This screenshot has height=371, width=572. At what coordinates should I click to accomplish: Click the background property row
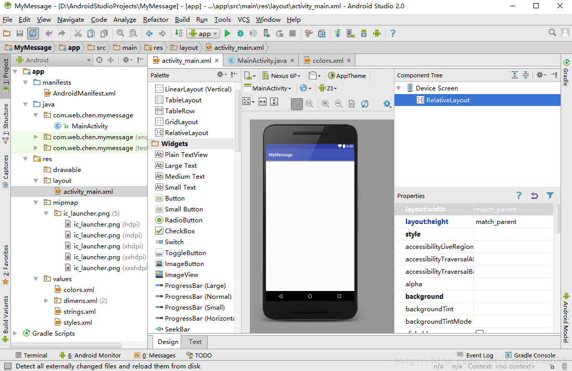pyautogui.click(x=474, y=296)
